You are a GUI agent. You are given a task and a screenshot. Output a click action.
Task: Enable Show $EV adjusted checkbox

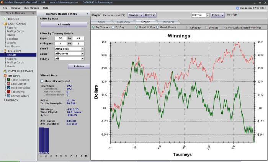(x=42, y=81)
